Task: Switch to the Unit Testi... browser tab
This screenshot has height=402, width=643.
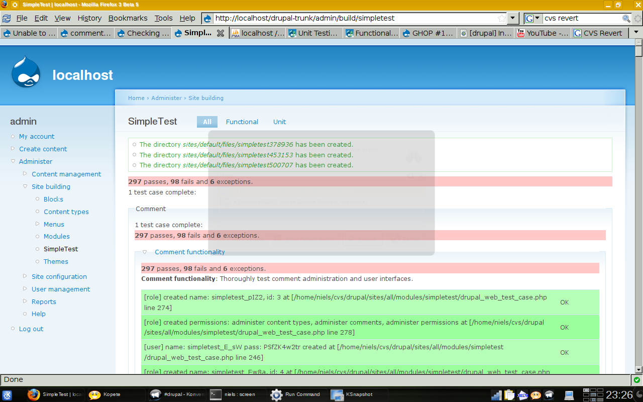Action: (x=315, y=33)
